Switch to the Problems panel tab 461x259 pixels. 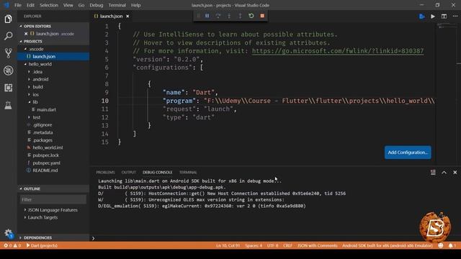[105, 173]
